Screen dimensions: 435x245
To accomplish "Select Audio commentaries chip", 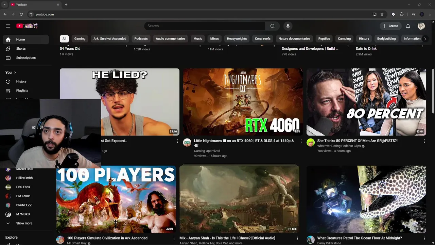I will (x=171, y=38).
